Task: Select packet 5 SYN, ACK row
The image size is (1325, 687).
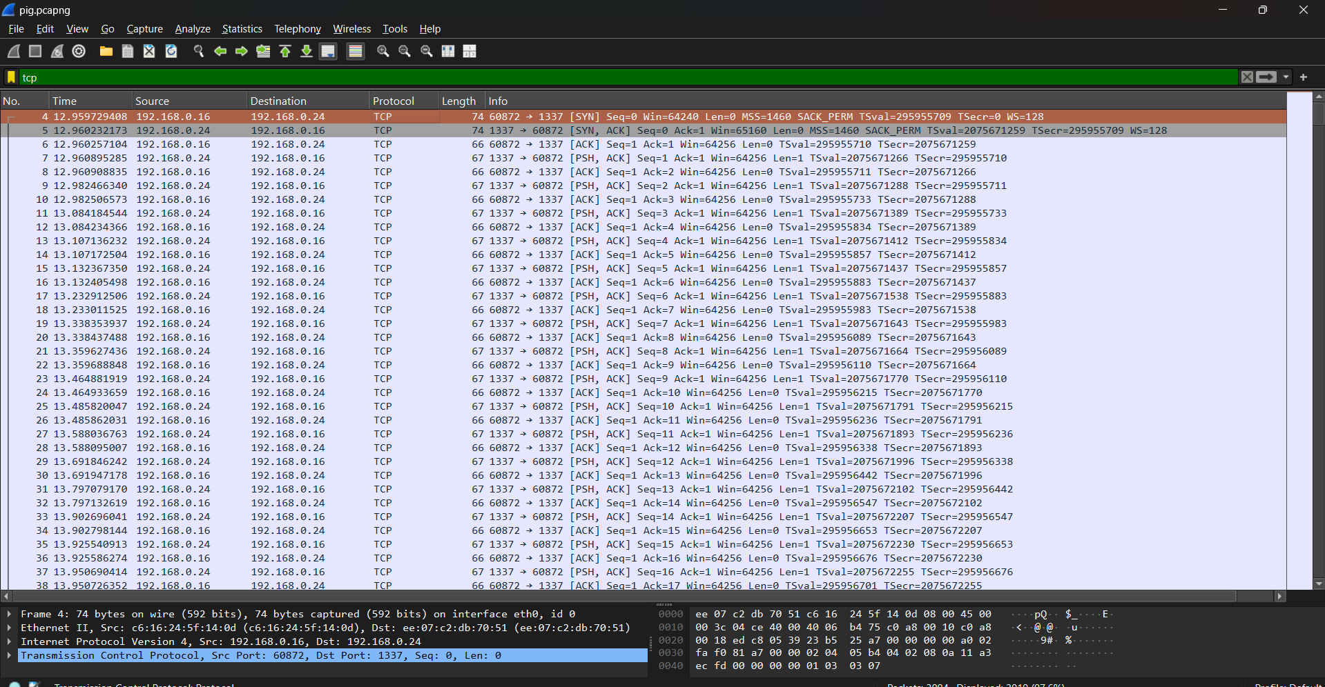Action: [644, 130]
